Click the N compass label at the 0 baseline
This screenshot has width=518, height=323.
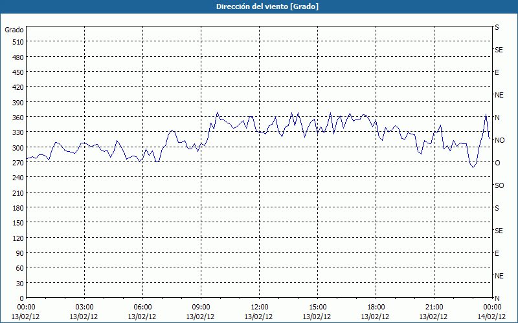click(497, 298)
